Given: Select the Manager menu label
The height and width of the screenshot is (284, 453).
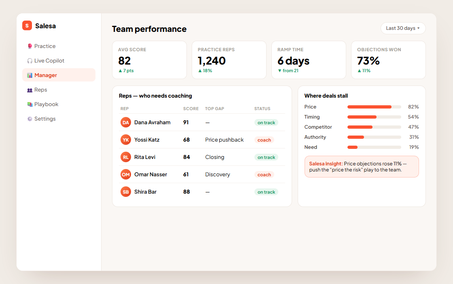Looking at the screenshot, I should (x=46, y=75).
